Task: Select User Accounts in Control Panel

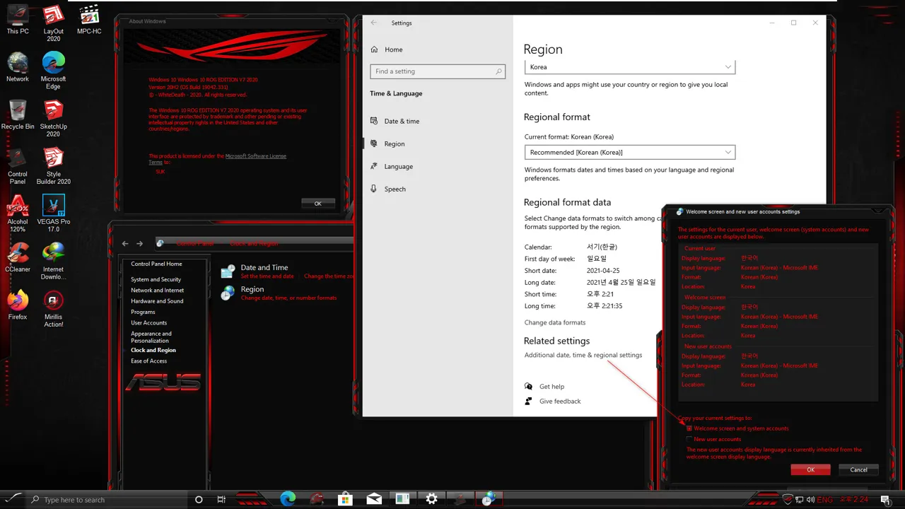Action: (x=148, y=322)
